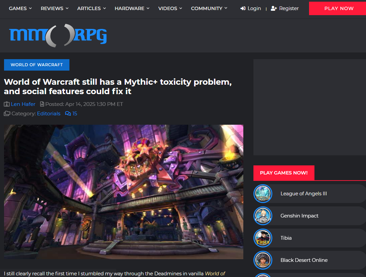Open the Black Desert Online link
This screenshot has height=277, width=366.
click(x=304, y=260)
